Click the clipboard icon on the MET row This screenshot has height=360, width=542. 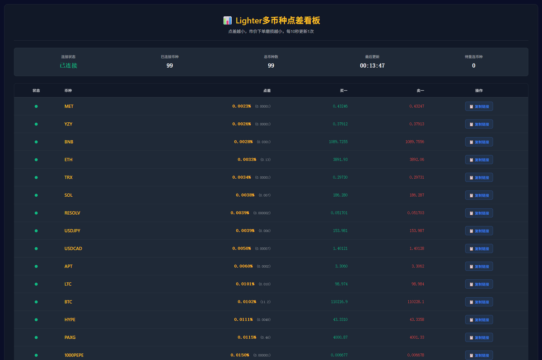click(472, 106)
